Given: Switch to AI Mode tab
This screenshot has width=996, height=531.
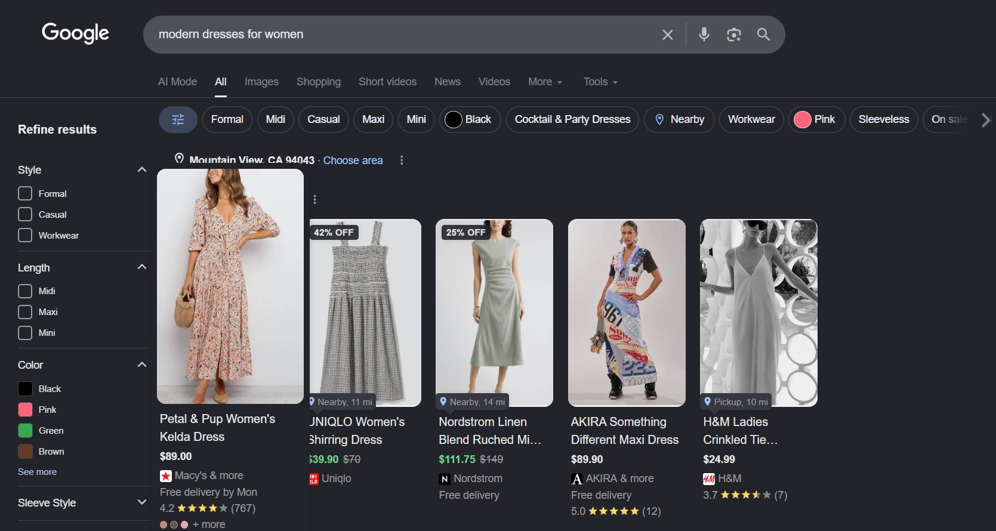Looking at the screenshot, I should 177,82.
